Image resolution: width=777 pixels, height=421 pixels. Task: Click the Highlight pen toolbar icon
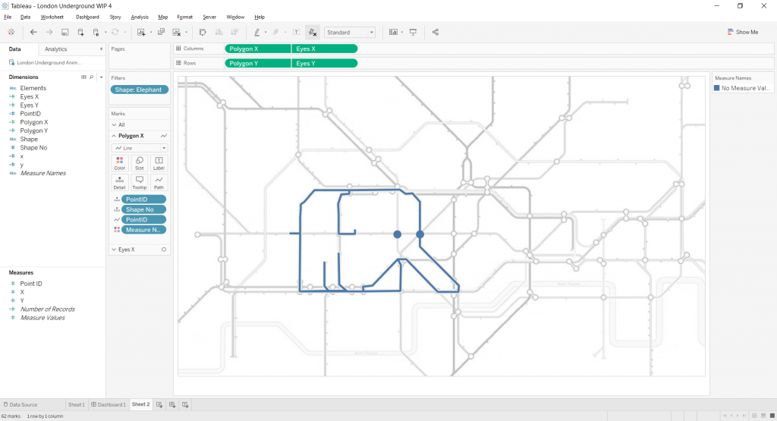(256, 32)
